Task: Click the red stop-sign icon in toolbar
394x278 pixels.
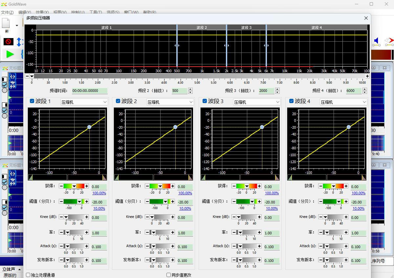Action: pos(8,42)
